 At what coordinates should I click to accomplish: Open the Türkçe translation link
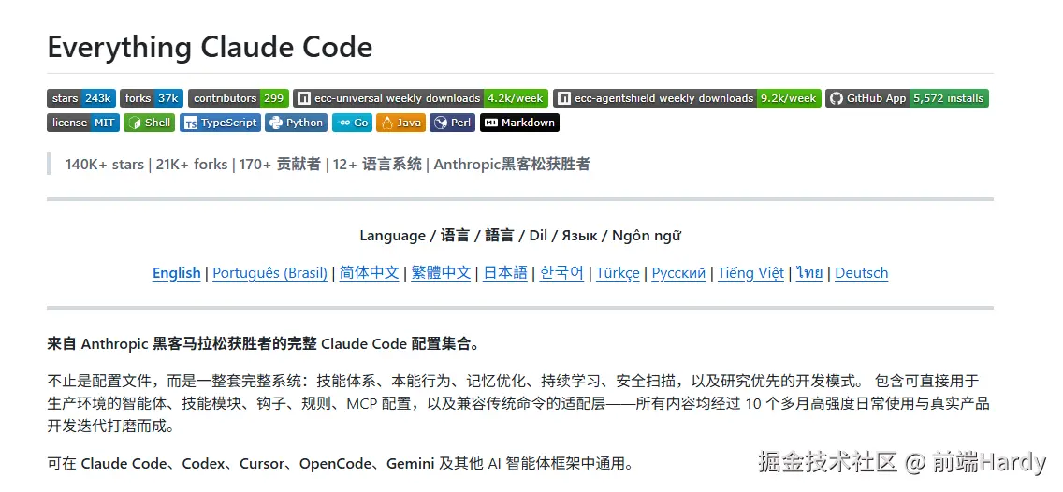tap(618, 273)
